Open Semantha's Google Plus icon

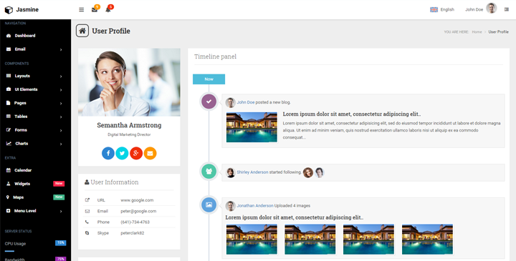tap(136, 153)
